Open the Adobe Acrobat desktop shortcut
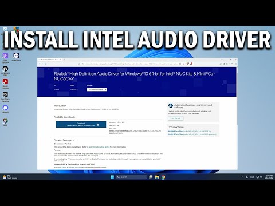Image resolution: width=275 pixels, height=206 pixels. (x=5, y=84)
